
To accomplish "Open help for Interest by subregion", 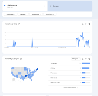I will coord(21,59).
